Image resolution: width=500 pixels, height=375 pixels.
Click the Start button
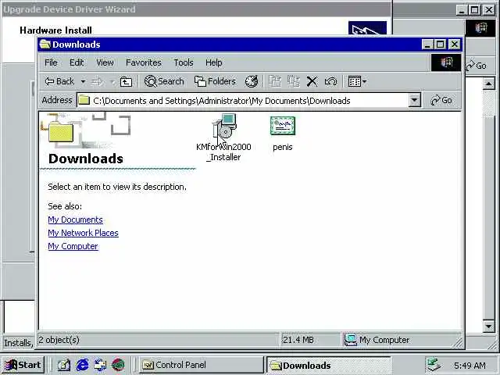click(23, 365)
